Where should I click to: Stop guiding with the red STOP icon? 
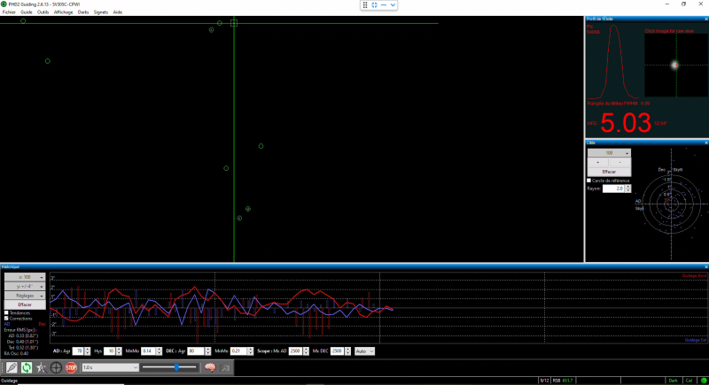(71, 368)
